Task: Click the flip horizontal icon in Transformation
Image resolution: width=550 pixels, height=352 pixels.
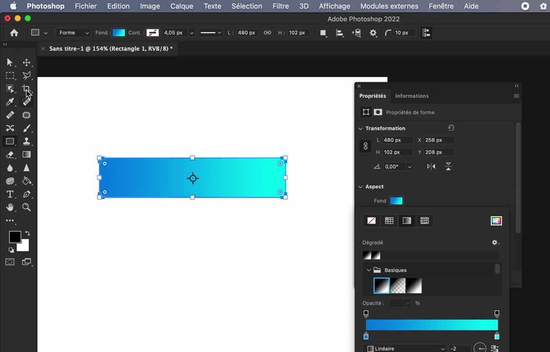Action: [x=431, y=167]
